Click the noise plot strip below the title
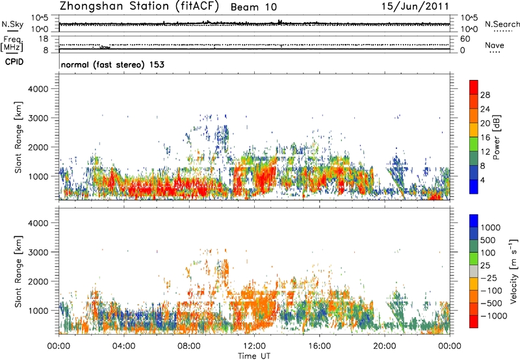The width and height of the screenshot is (520, 360). point(254,23)
